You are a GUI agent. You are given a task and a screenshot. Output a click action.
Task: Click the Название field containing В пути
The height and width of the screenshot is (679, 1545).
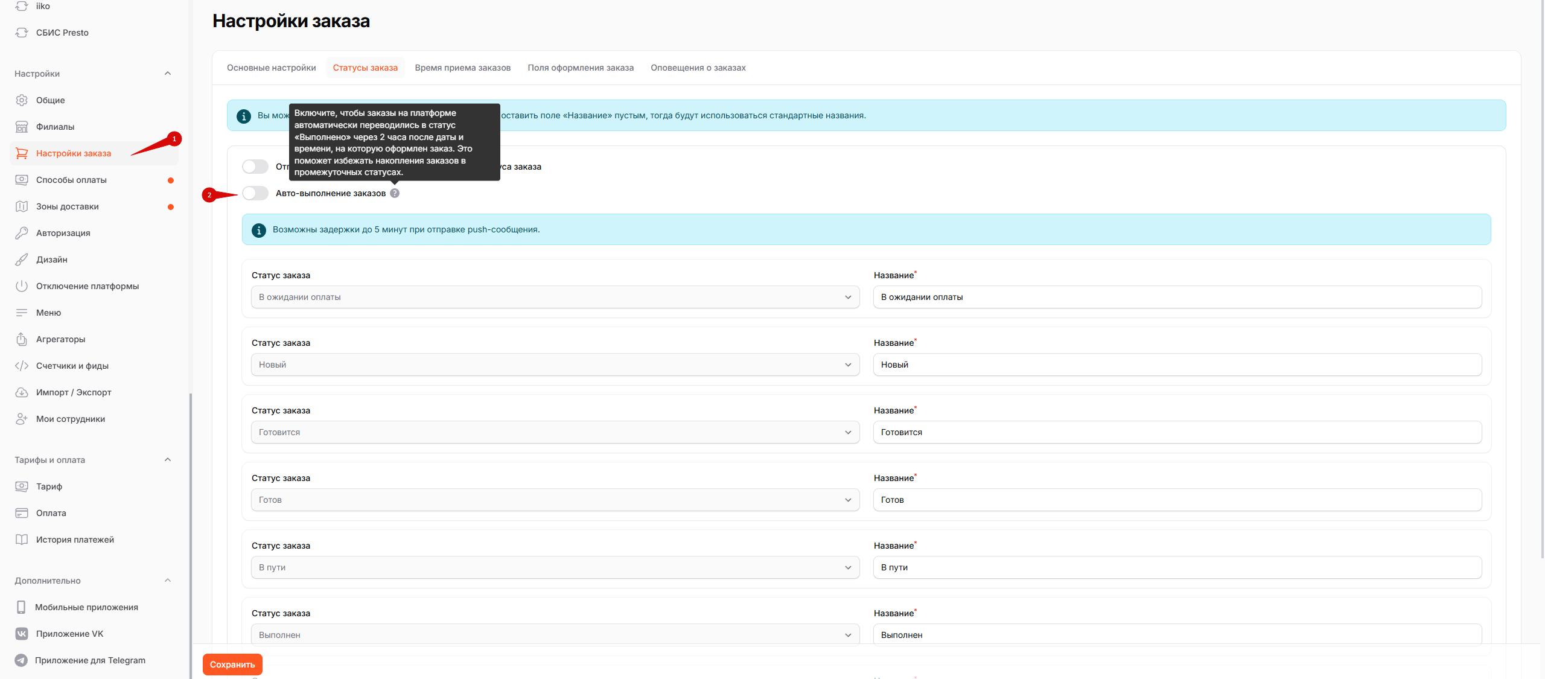point(1177,567)
